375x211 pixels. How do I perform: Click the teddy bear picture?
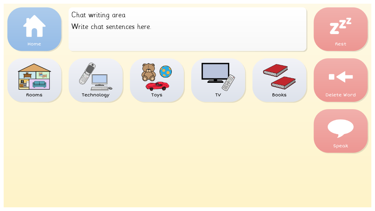pyautogui.click(x=149, y=72)
